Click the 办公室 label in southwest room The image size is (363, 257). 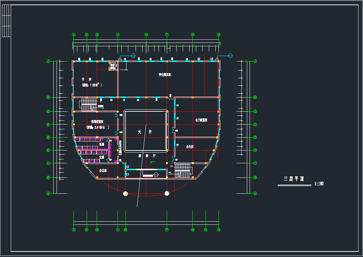(103, 171)
